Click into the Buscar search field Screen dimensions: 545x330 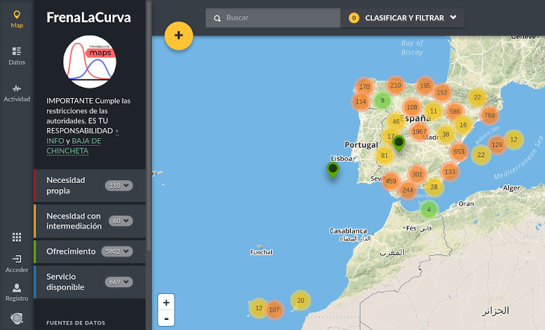(x=273, y=18)
